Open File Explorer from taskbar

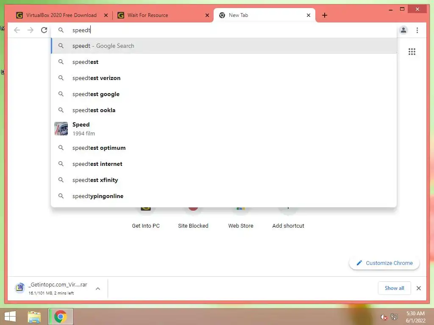[x=34, y=317]
